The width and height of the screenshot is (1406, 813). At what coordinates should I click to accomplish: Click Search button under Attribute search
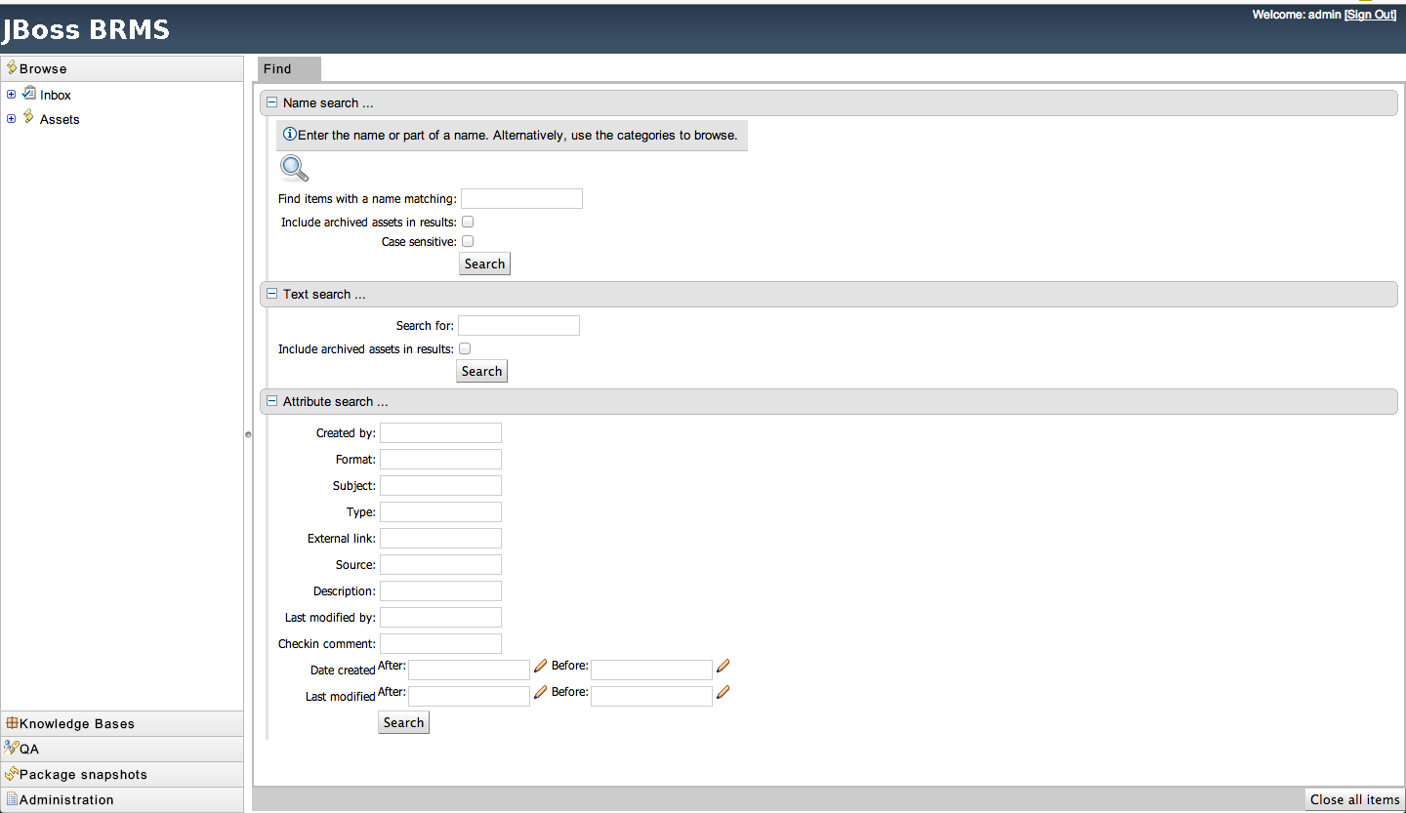coord(403,722)
